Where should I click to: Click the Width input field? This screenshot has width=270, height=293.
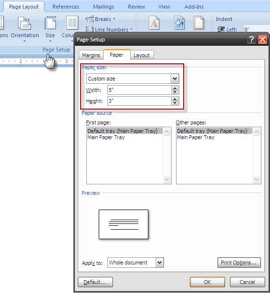pyautogui.click(x=139, y=90)
